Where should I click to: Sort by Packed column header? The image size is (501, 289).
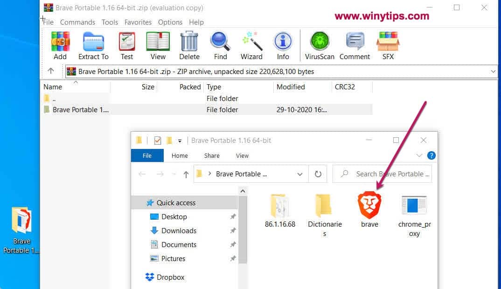tap(180, 87)
